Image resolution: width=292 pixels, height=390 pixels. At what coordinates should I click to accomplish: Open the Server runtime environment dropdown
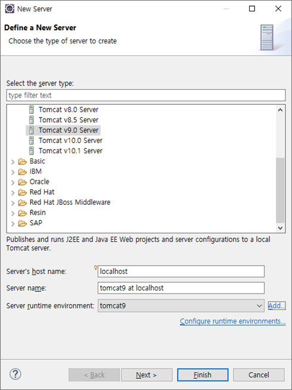(x=181, y=305)
